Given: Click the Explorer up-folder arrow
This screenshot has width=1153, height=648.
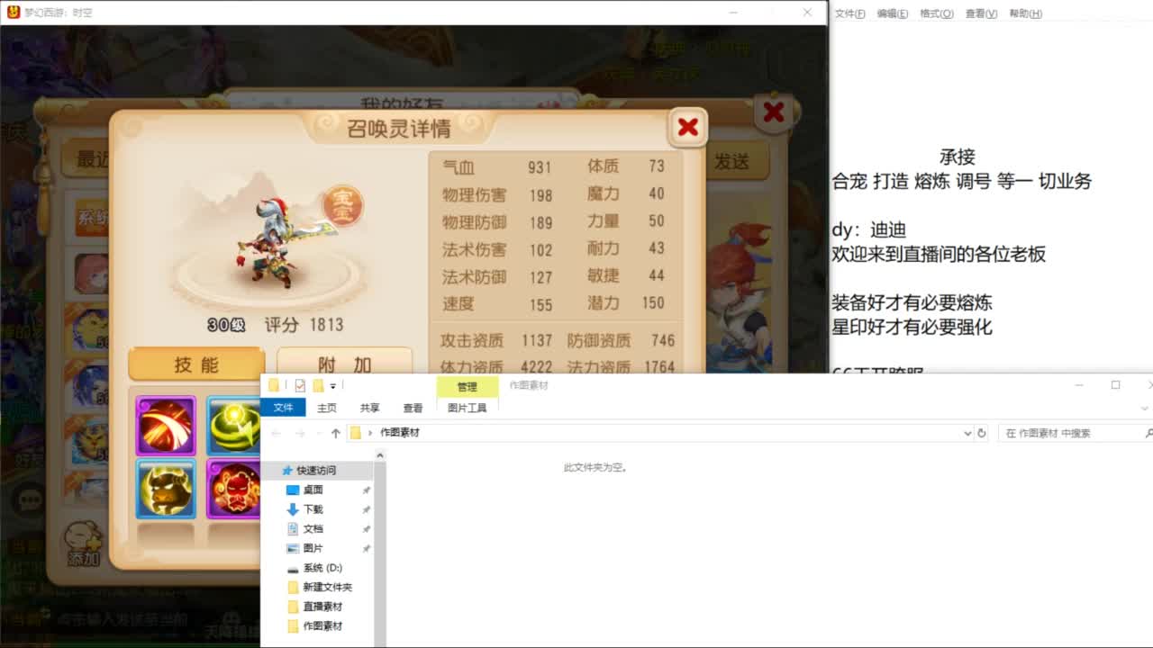Looking at the screenshot, I should coord(336,433).
